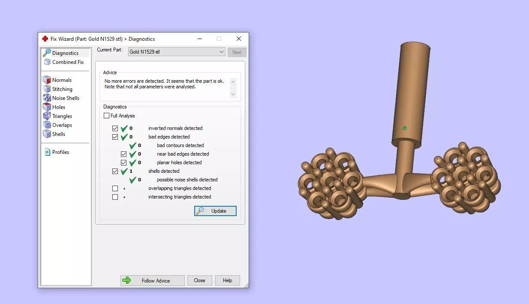Click the red cross Fix Wizard title icon
Image resolution: width=529 pixels, height=304 pixels.
(x=45, y=39)
